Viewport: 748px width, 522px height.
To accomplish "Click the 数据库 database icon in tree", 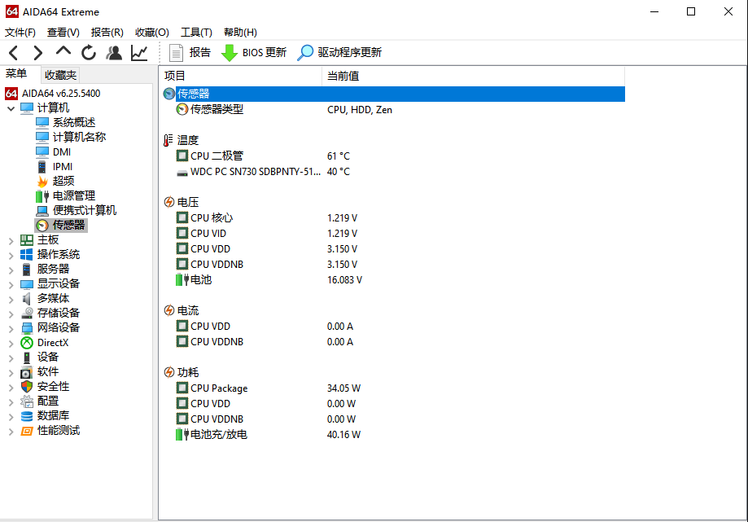I will click(x=27, y=416).
